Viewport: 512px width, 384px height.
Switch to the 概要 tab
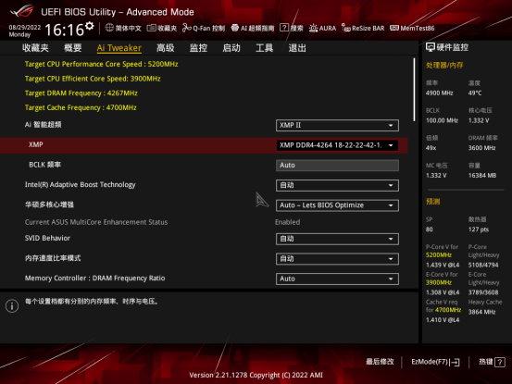point(72,48)
